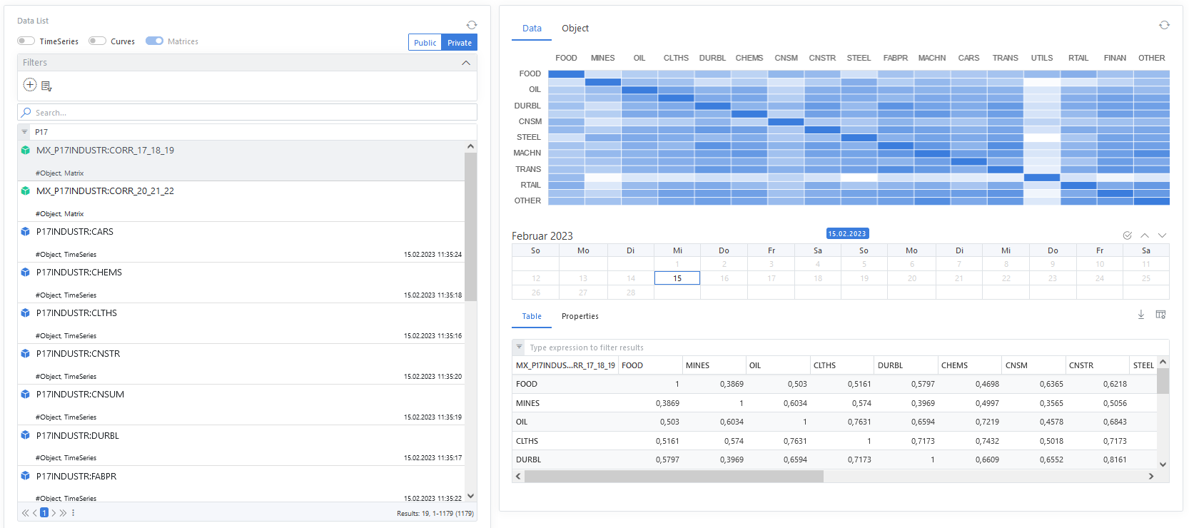The width and height of the screenshot is (1189, 528).
Task: Open the Properties tab
Action: tap(580, 316)
